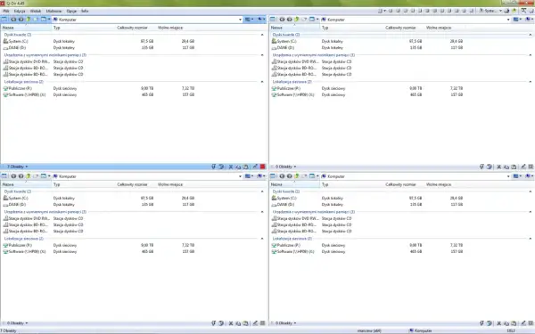This screenshot has width=535, height=334.
Task: Click flag button at far right of top-left address bar
Action: tap(261, 20)
